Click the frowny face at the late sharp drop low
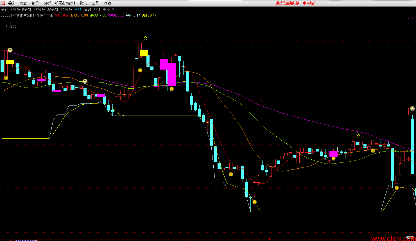 [x=397, y=188]
